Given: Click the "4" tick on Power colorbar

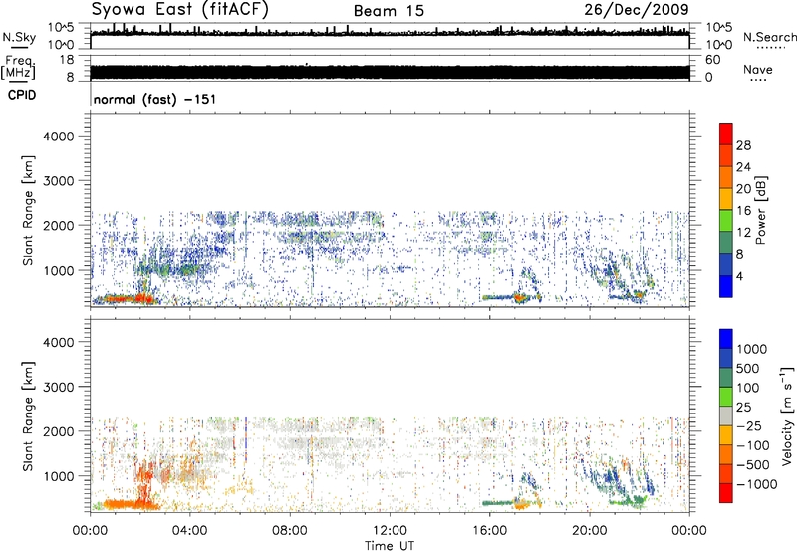Looking at the screenshot, I should click(x=740, y=277).
